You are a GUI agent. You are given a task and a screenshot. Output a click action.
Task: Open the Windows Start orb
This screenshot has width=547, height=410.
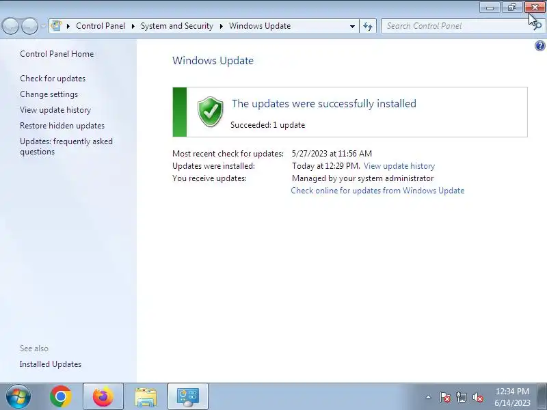coord(18,396)
